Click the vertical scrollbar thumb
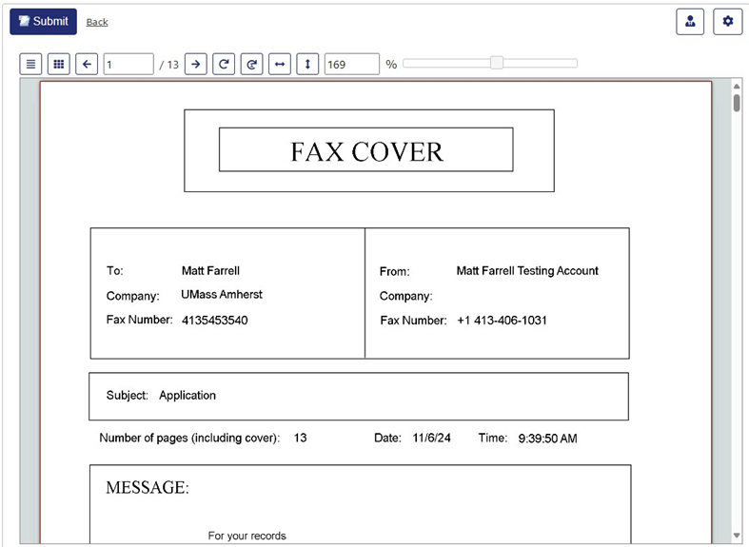 click(737, 103)
